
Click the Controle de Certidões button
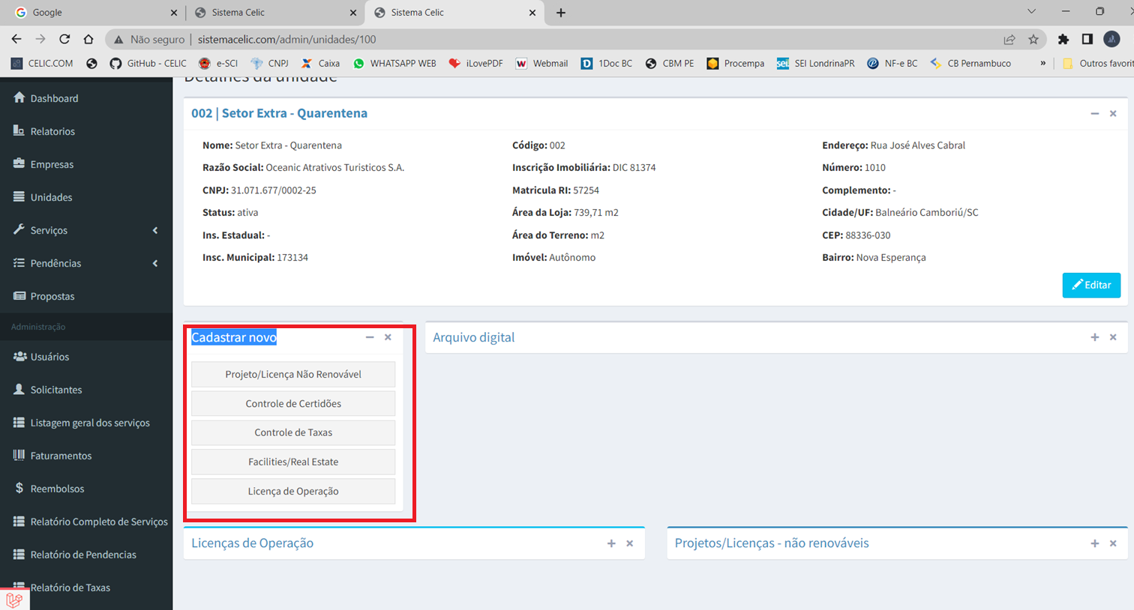(293, 403)
